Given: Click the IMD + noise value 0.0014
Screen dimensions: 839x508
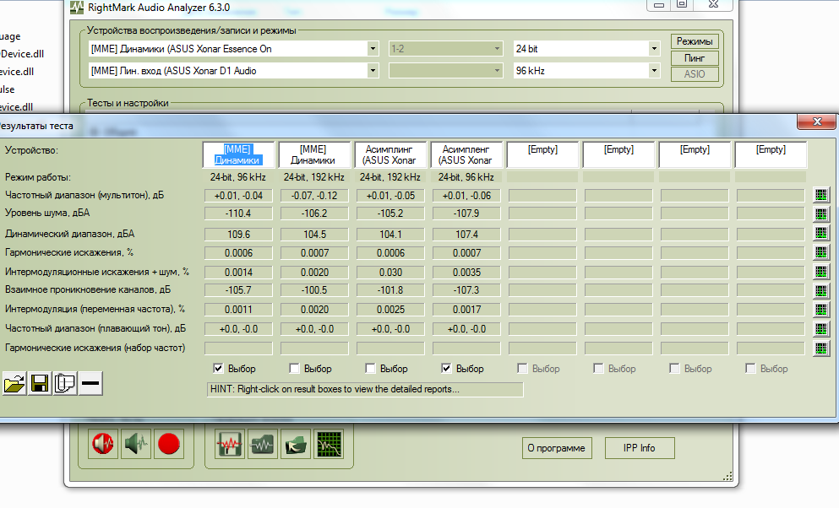Looking at the screenshot, I should [x=238, y=273].
